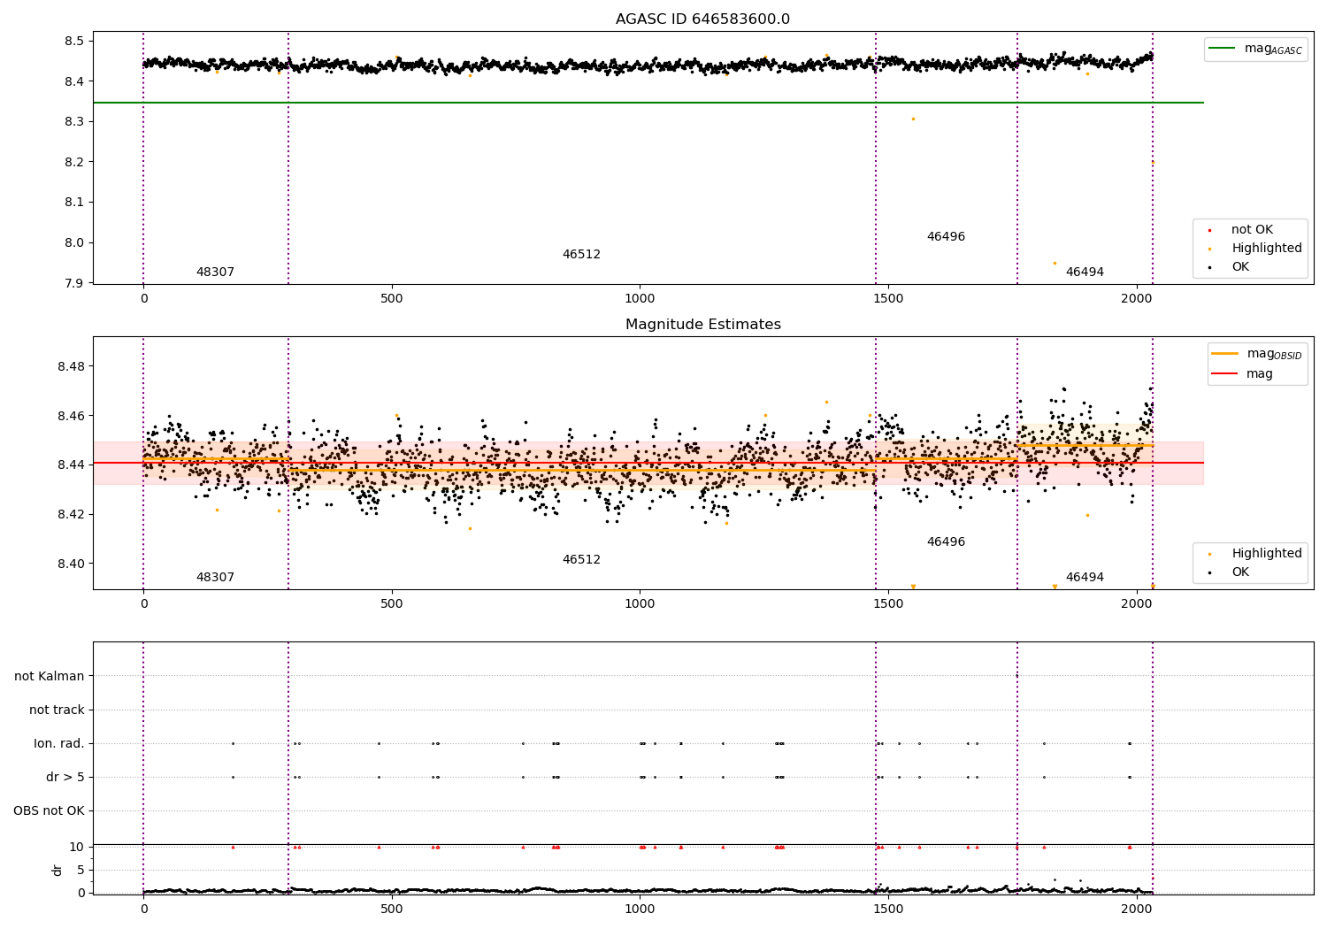Image resolution: width=1327 pixels, height=929 pixels.
Task: Click the '8.44' y-axis tick label
Action: [x=71, y=465]
